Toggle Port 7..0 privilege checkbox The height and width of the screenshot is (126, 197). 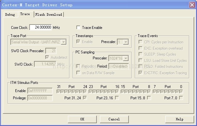click(181, 98)
